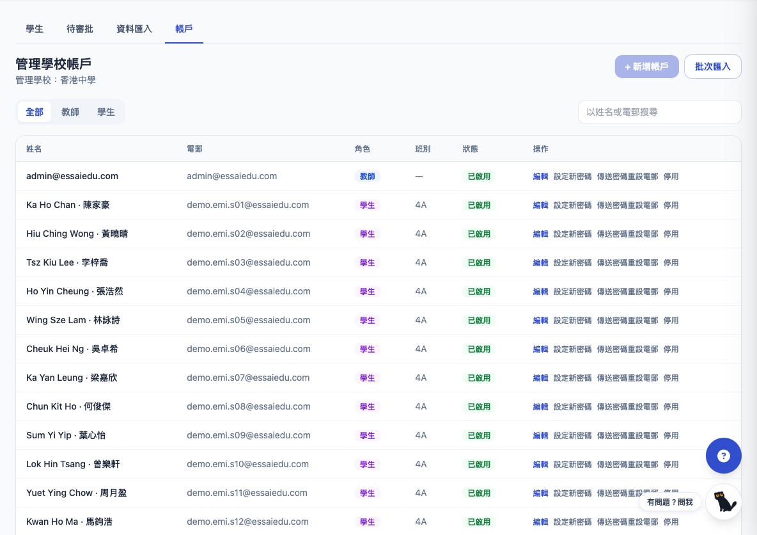Disable Ka Ho Chan's account
The width and height of the screenshot is (757, 535).
tap(671, 205)
